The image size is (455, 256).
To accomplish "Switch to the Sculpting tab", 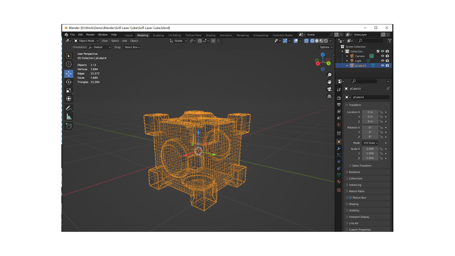I will pyautogui.click(x=158, y=35).
